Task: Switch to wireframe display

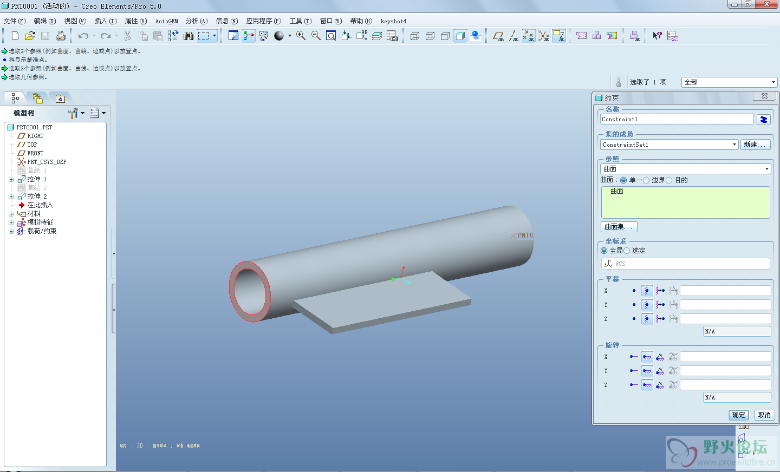Action: coord(415,36)
